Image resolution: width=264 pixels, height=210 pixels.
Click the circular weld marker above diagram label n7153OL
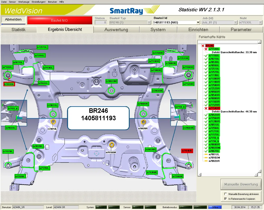pos(8,75)
